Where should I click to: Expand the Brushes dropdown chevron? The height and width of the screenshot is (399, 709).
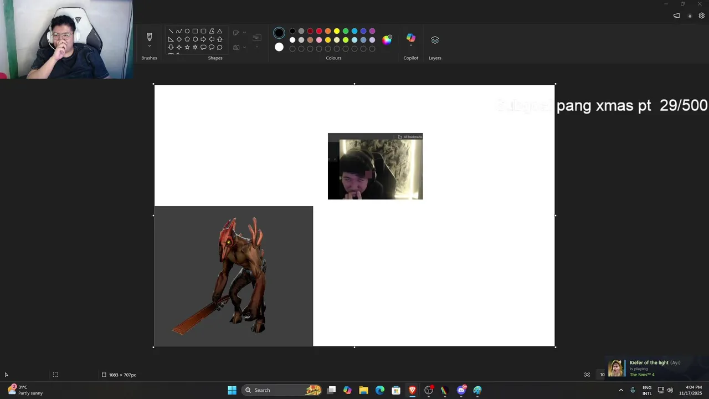click(149, 46)
